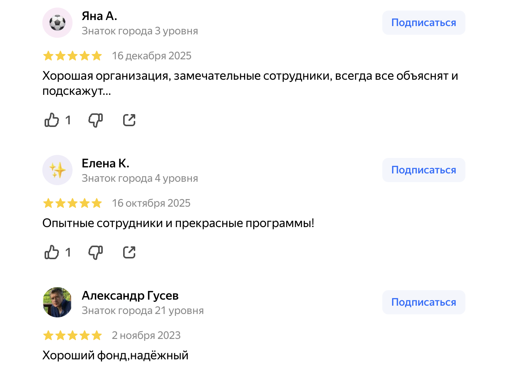513x365 pixels.
Task: Dislike Елена К.'s review
Action: pyautogui.click(x=95, y=252)
